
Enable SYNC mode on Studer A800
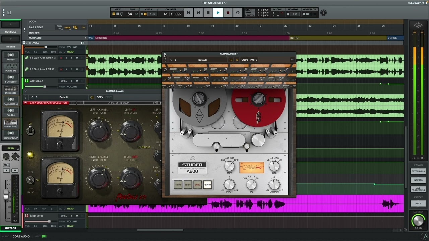point(197,185)
